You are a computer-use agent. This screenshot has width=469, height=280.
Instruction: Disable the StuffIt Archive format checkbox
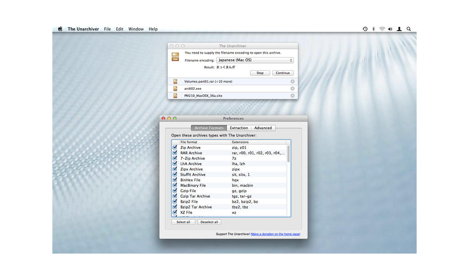175,174
